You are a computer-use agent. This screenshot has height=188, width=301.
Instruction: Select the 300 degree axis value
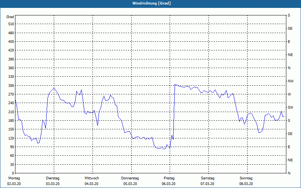(11, 85)
